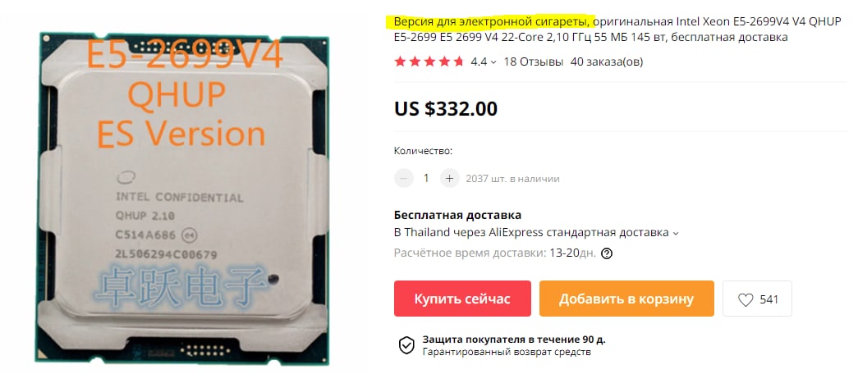The width and height of the screenshot is (858, 374).
Task: Click the Гарантированный возврат средств text
Action: pos(507,352)
